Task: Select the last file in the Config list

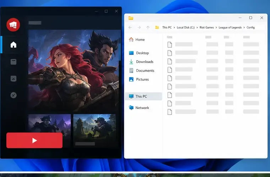Action: coord(213,112)
